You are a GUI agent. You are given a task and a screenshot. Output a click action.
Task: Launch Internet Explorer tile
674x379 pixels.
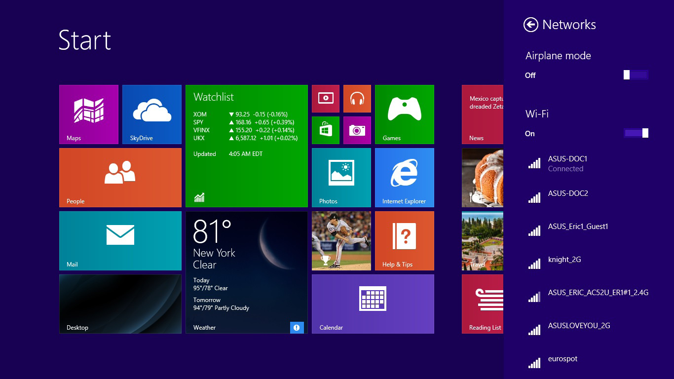(405, 178)
